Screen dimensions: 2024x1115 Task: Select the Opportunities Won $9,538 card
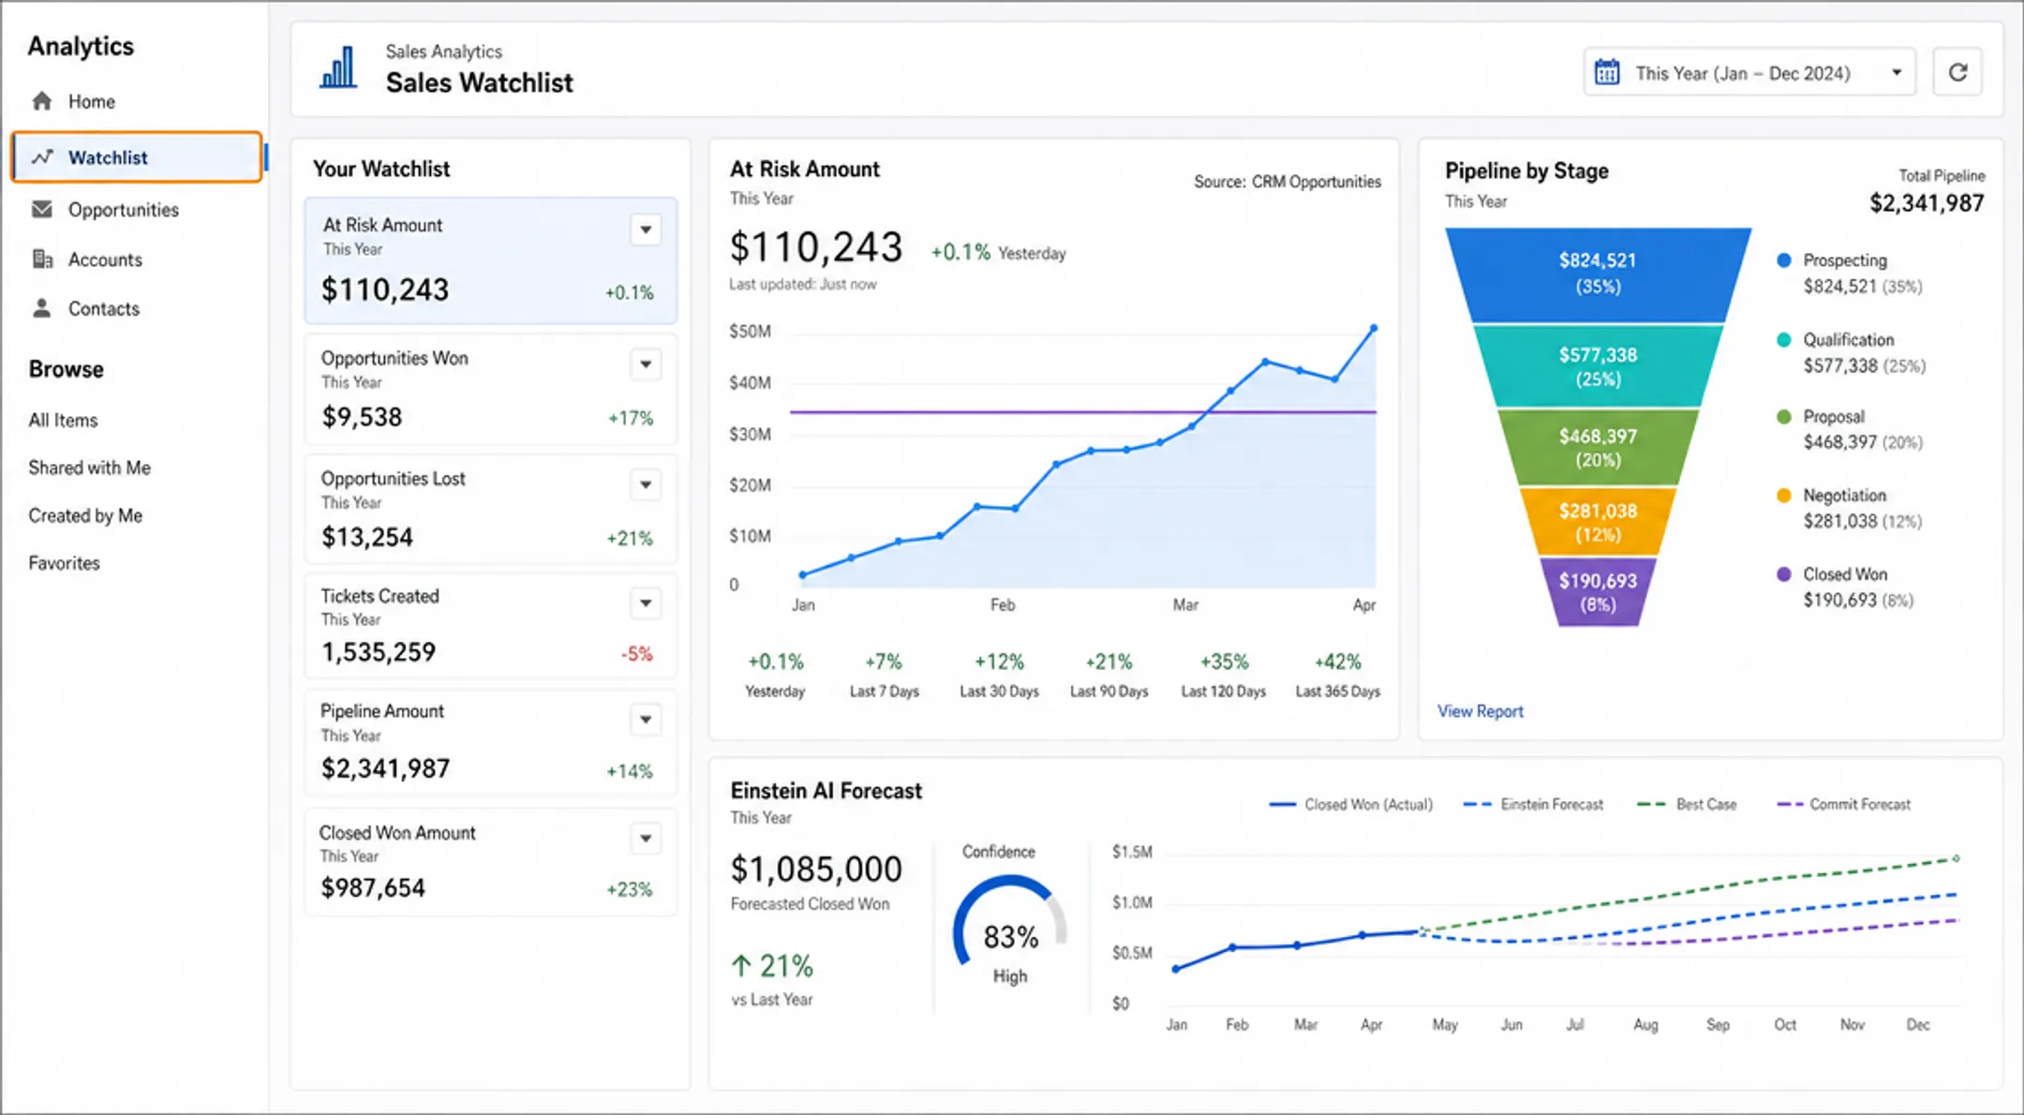click(490, 389)
